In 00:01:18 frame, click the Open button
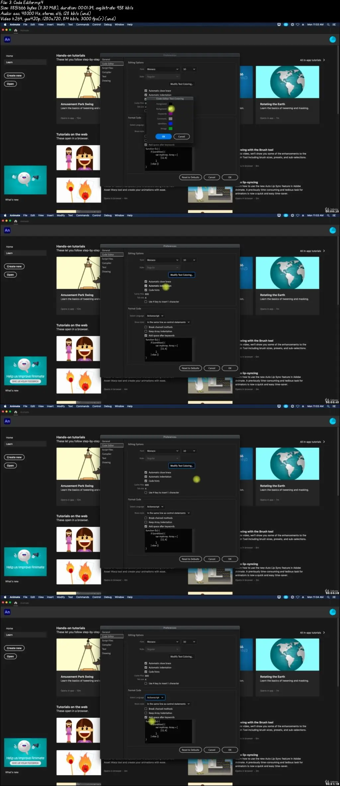The image size is (340, 786). (10, 657)
